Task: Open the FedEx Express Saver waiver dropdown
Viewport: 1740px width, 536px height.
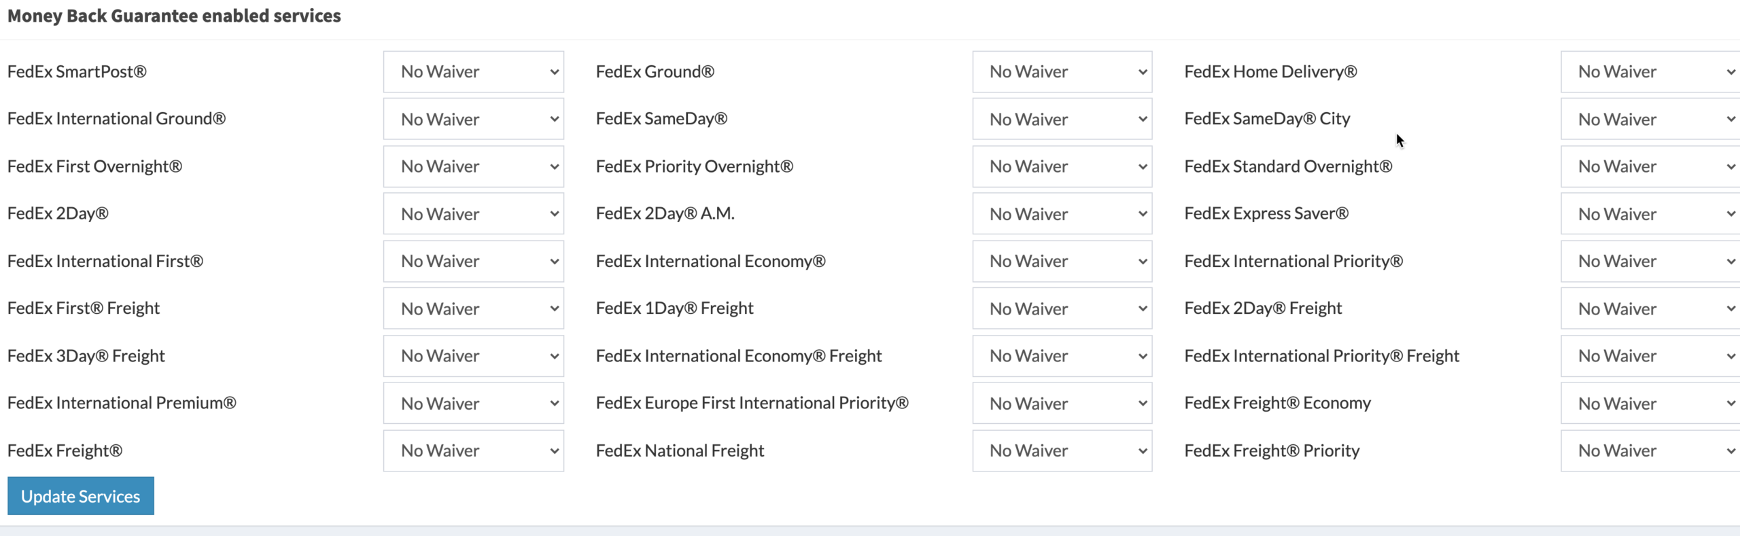Action: point(1651,213)
